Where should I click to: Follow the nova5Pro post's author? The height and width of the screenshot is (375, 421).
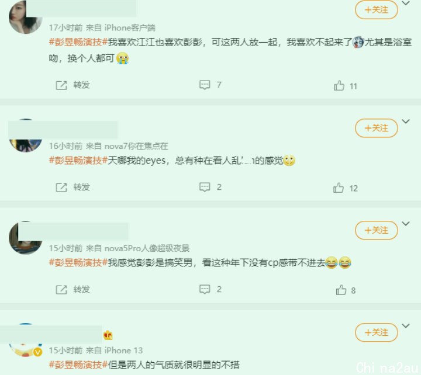pos(376,230)
